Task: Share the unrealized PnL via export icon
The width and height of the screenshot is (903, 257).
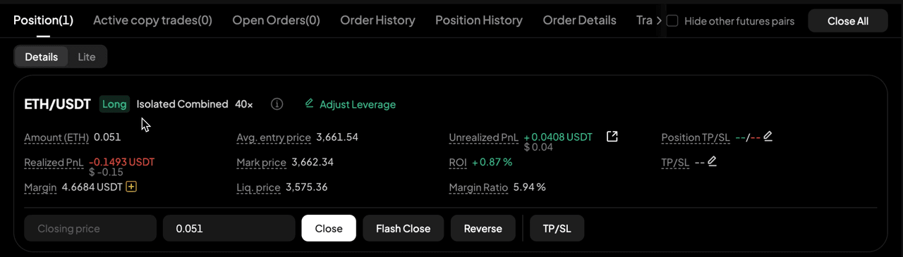Action: pyautogui.click(x=612, y=137)
